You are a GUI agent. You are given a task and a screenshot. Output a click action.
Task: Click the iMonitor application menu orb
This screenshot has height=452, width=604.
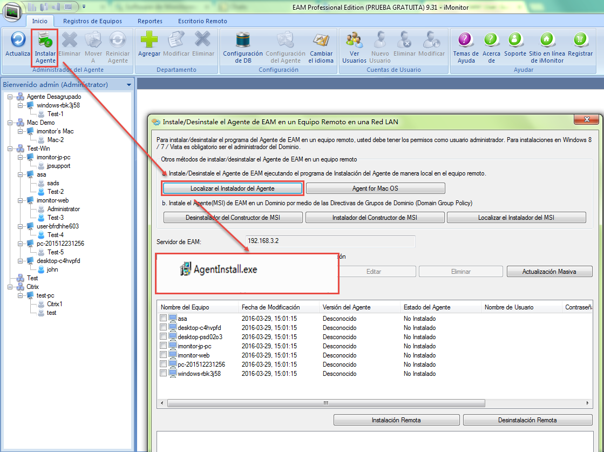point(12,11)
